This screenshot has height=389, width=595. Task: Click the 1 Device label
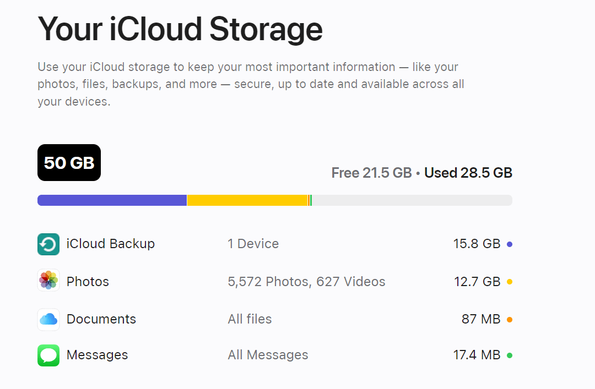253,244
